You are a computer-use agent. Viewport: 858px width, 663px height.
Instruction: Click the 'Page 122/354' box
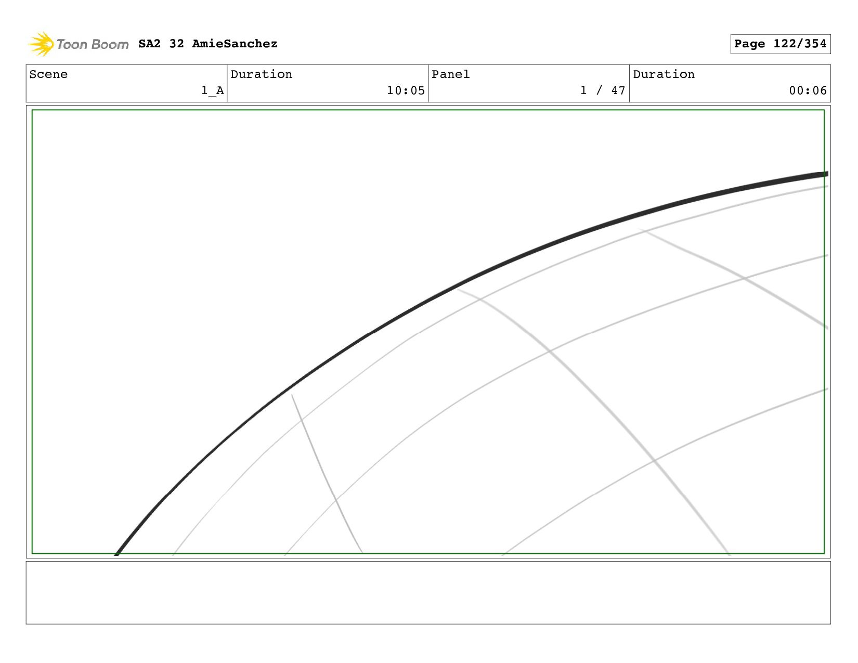(780, 44)
